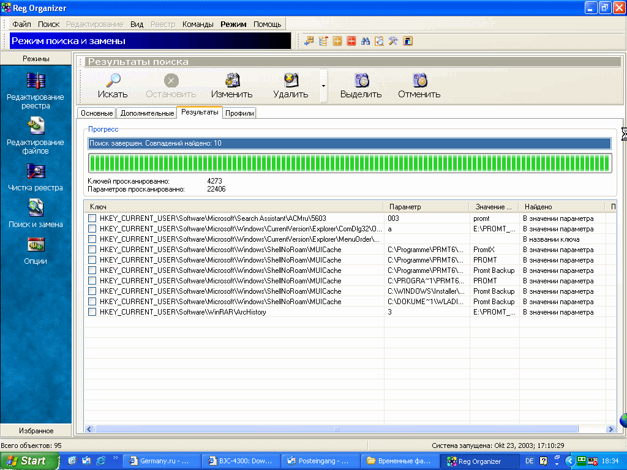Image resolution: width=627 pixels, height=470 pixels.
Task: Check the MUICache PromtX row checkbox
Action: pyautogui.click(x=92, y=250)
